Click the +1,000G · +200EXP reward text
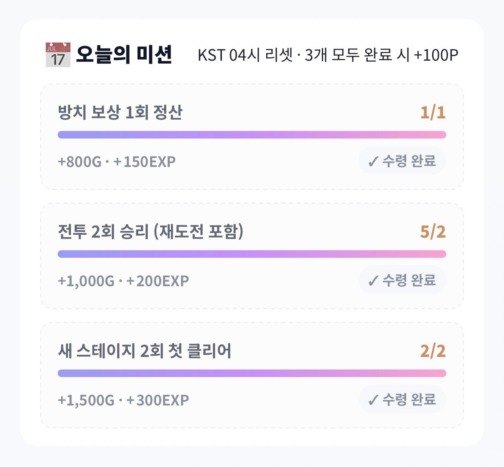This screenshot has width=504, height=467. [x=123, y=281]
